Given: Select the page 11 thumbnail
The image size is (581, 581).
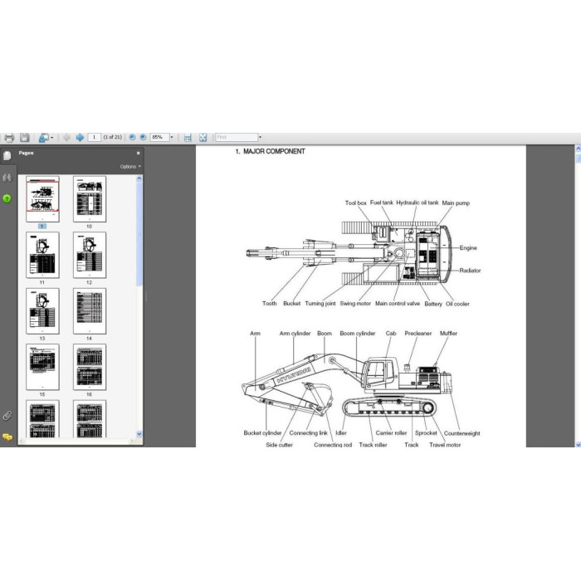Looking at the screenshot, I should pos(42,255).
